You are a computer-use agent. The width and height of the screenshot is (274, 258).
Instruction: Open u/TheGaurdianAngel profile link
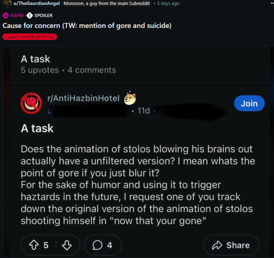(x=37, y=4)
